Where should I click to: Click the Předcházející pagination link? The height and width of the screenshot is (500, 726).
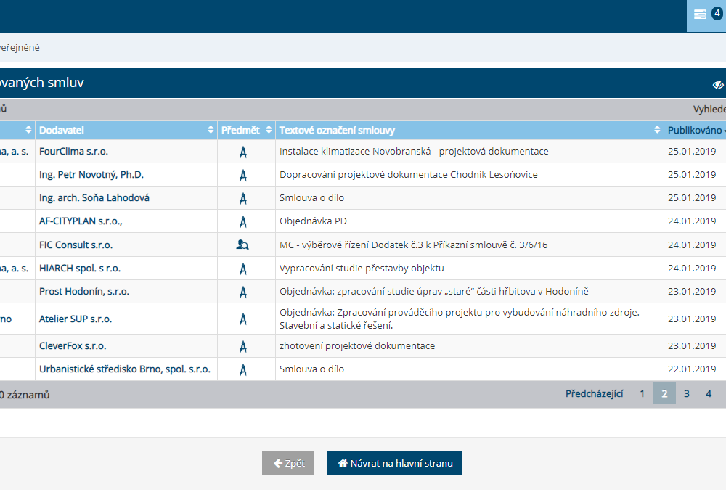594,394
